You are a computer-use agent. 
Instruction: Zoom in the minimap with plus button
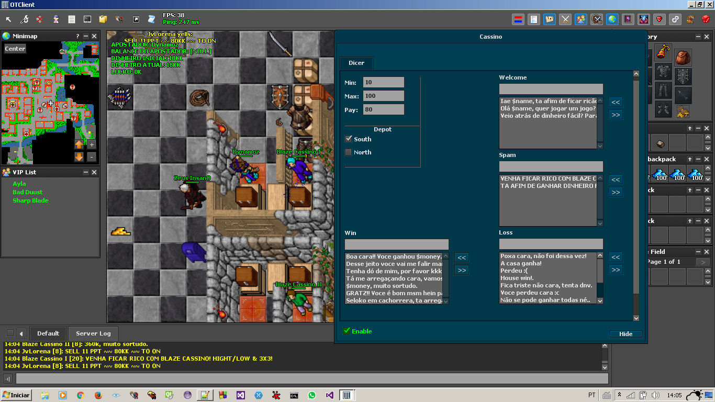coord(92,144)
